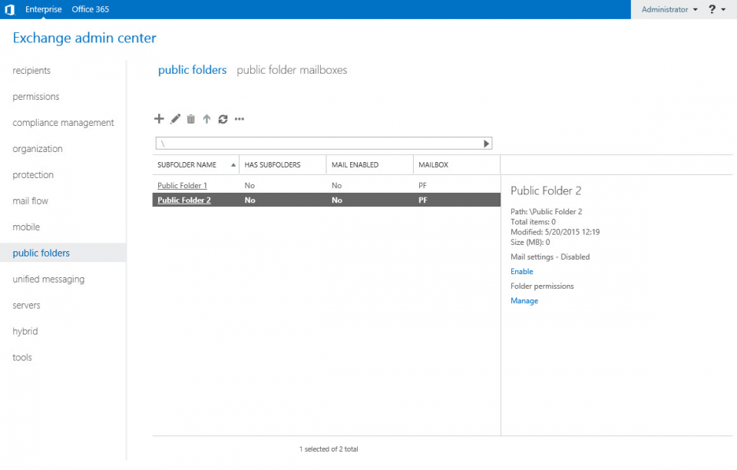737x470 pixels.
Task: Select the Public Folder 1 row
Action: [x=182, y=185]
